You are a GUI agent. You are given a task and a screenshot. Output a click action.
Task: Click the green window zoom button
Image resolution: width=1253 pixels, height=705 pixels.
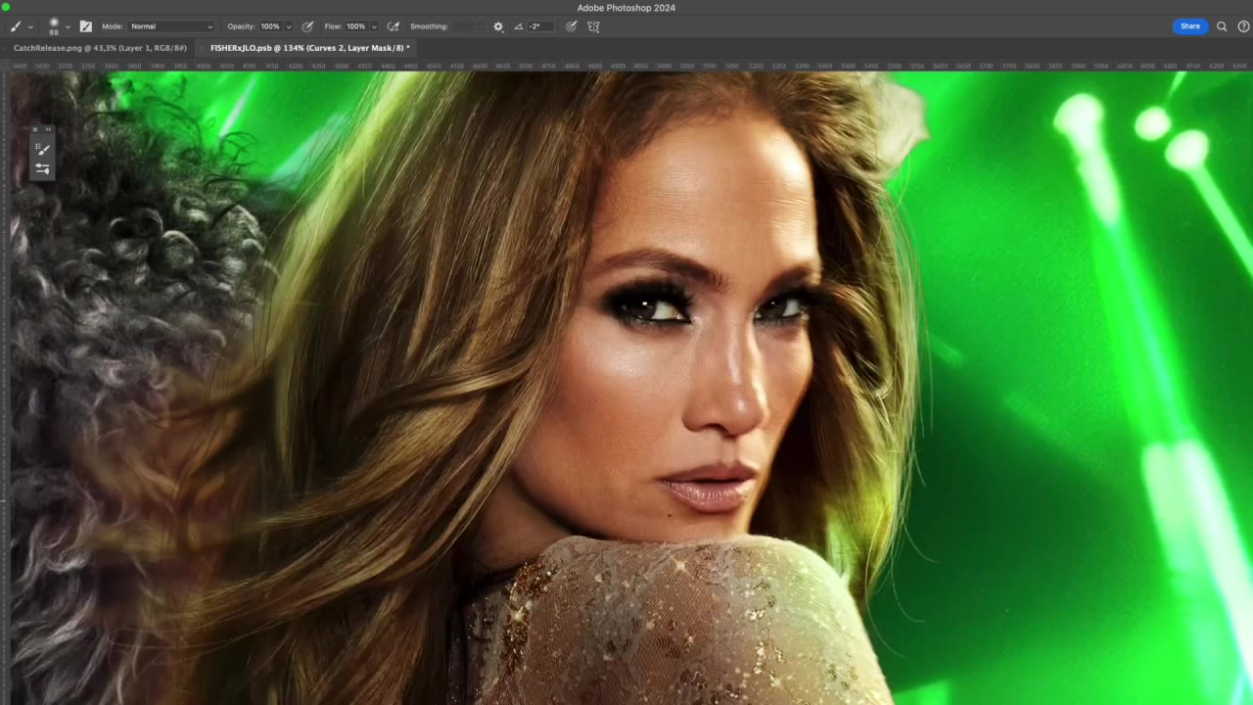click(x=6, y=7)
